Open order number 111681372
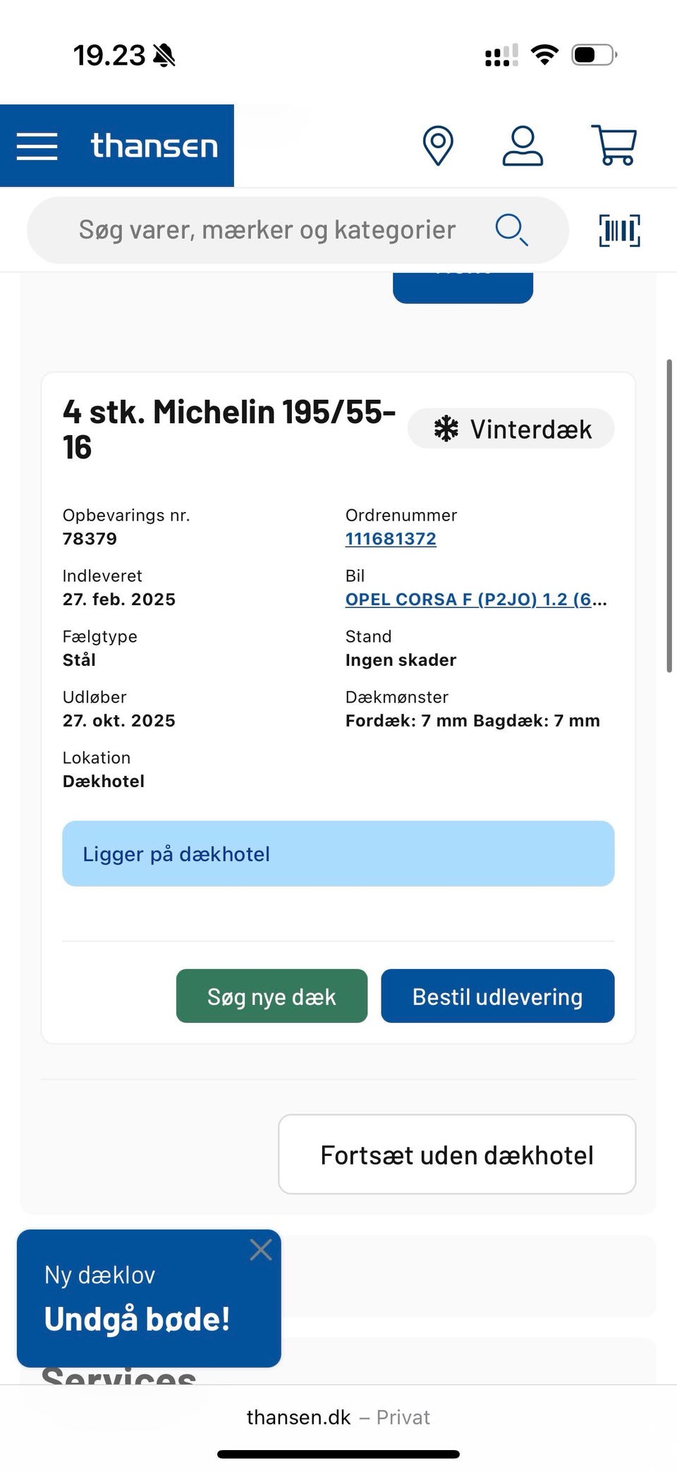Viewport: 677px width, 1472px height. coord(391,538)
